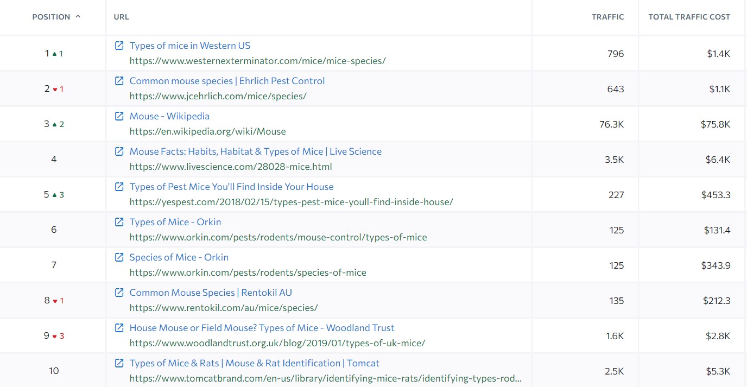Click position 7 cell for Species of Mice - Orkin

(x=54, y=265)
